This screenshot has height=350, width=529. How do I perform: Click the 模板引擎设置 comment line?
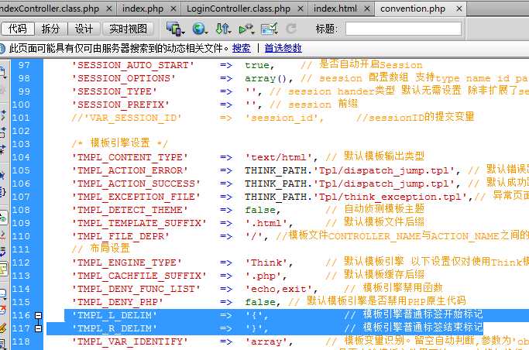[120, 143]
